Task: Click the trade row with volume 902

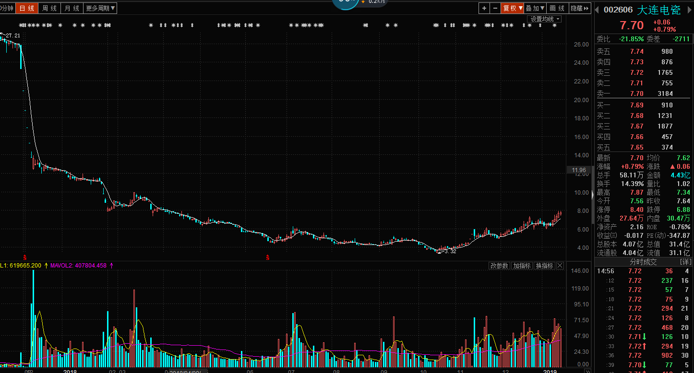Action: coord(644,355)
